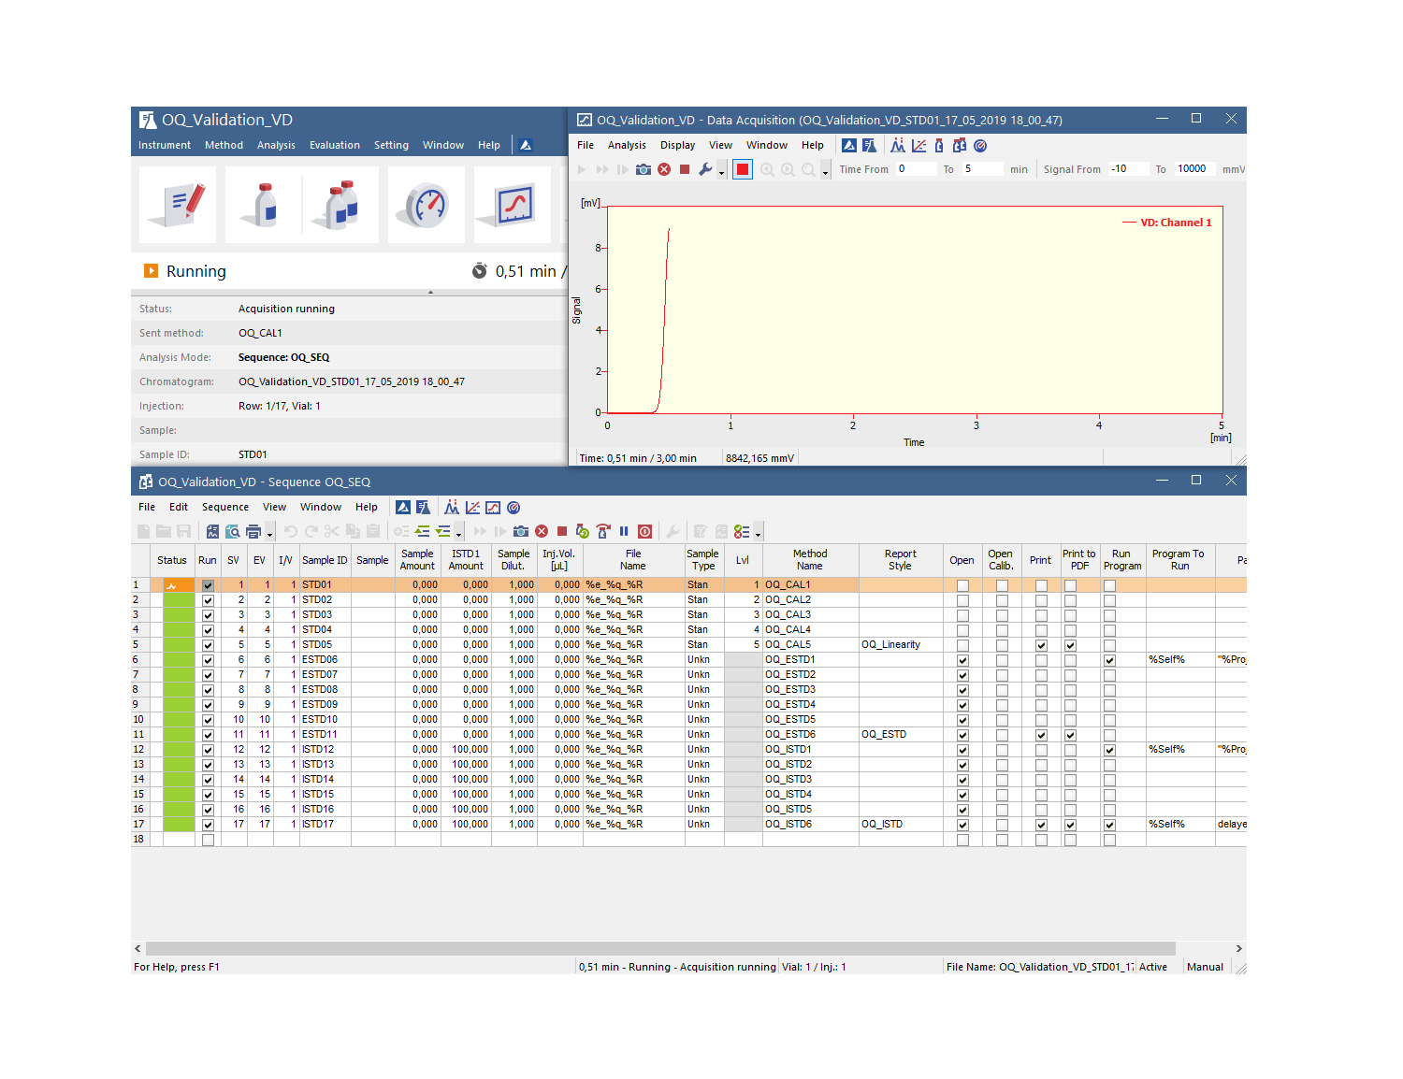The image size is (1403, 1079).
Task: Toggle Print checkbox for OQ_CAL5 row
Action: (x=1041, y=645)
